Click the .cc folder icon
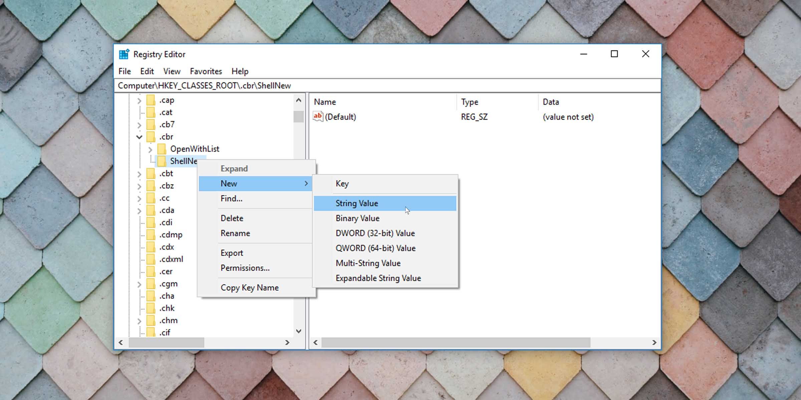Image resolution: width=801 pixels, height=400 pixels. 151,198
